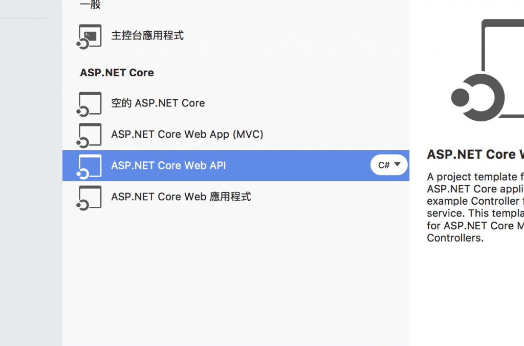Click the large template preview icon
This screenshot has height=346, width=524.
487,70
